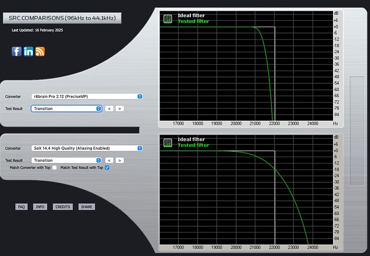Click the 20000 label on the bottom chart axis
The height and width of the screenshot is (256, 370).
tap(236, 247)
